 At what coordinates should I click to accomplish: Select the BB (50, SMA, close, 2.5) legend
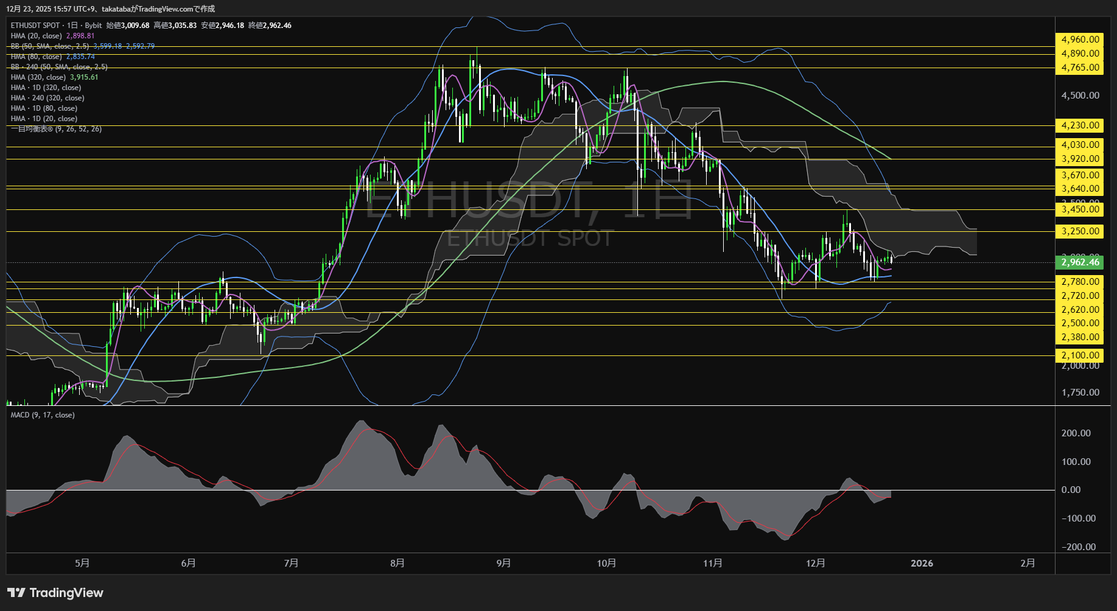[50, 46]
